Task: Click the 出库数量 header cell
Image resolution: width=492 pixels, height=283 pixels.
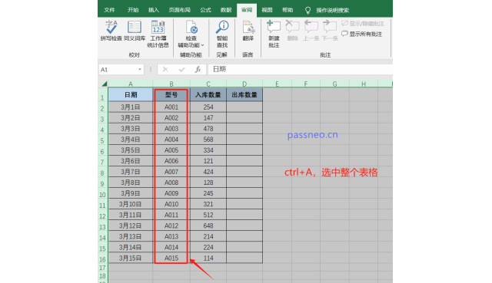Action: [x=244, y=95]
